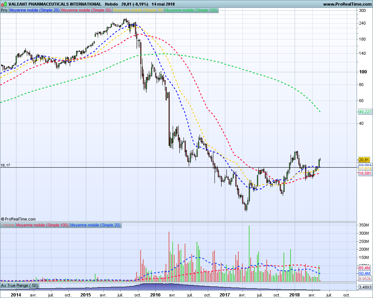Click the 50,4M volume average tag
Image resolution: width=373 pixels, height=298 pixels.
[364, 273]
